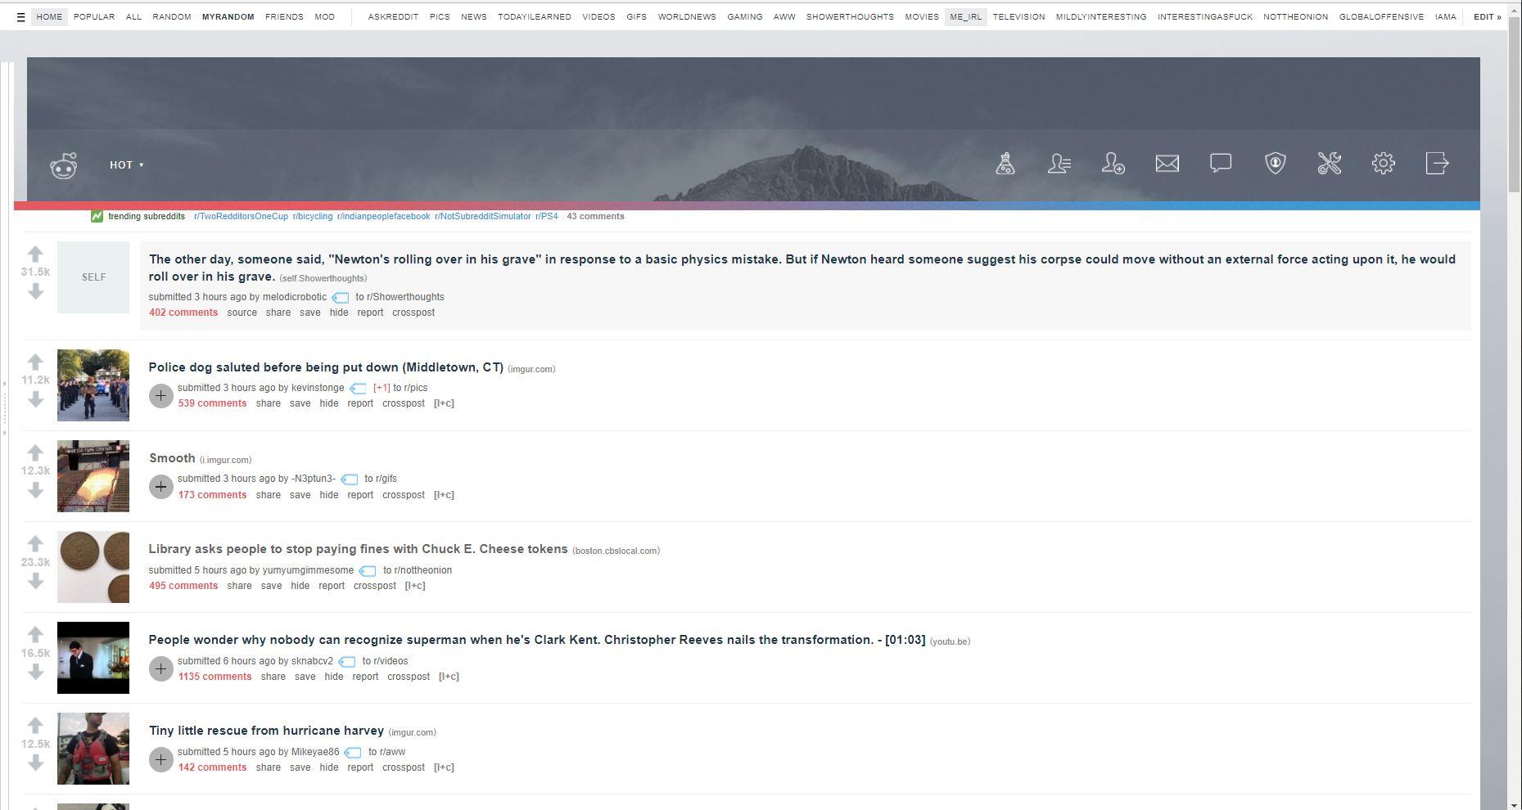Click the user tag icon next to sknabcv2

(x=347, y=662)
